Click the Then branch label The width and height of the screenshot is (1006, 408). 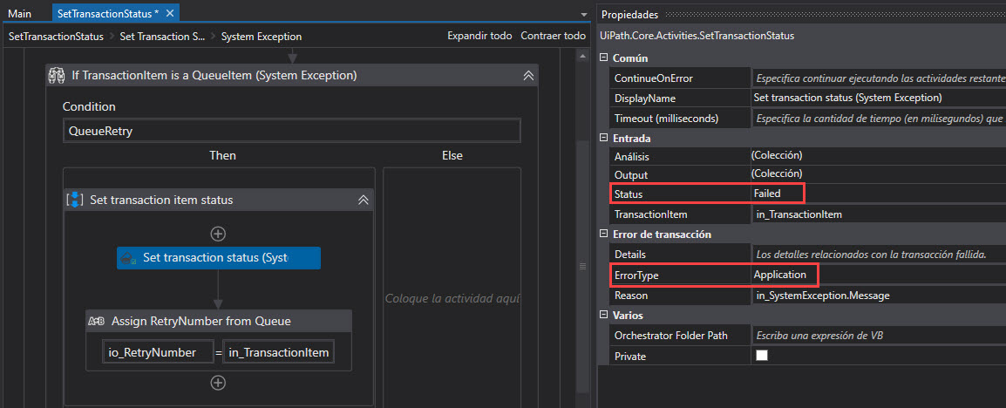222,155
